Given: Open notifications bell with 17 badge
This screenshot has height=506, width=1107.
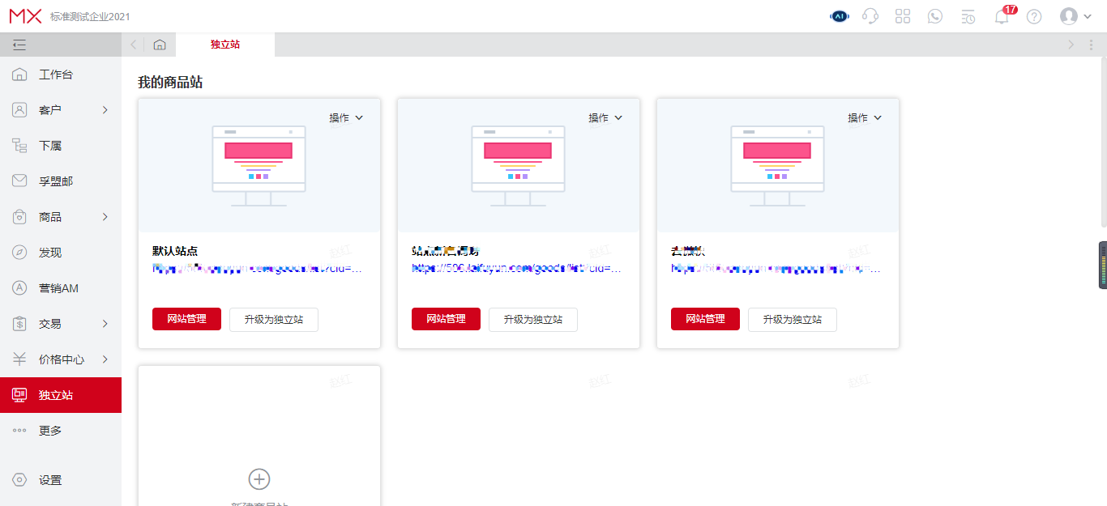Looking at the screenshot, I should tap(1002, 16).
